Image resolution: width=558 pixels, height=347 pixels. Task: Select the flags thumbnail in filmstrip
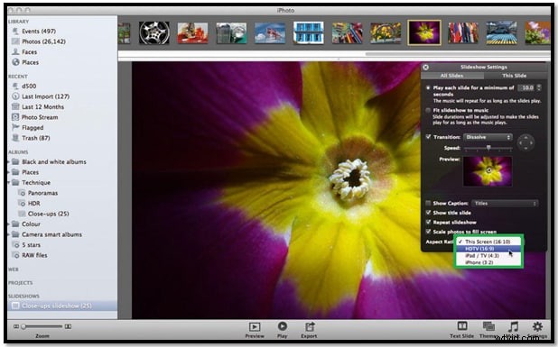point(463,32)
